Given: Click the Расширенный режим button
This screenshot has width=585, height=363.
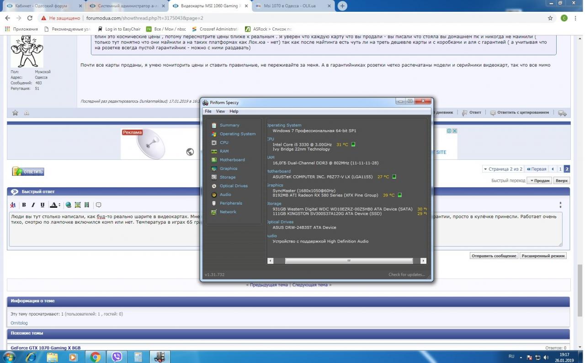Looking at the screenshot, I should coord(543,256).
